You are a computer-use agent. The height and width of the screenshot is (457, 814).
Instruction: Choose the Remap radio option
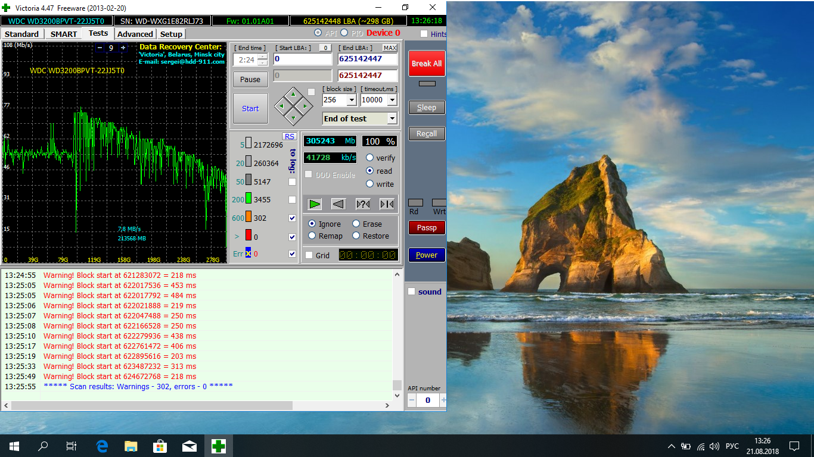point(312,236)
